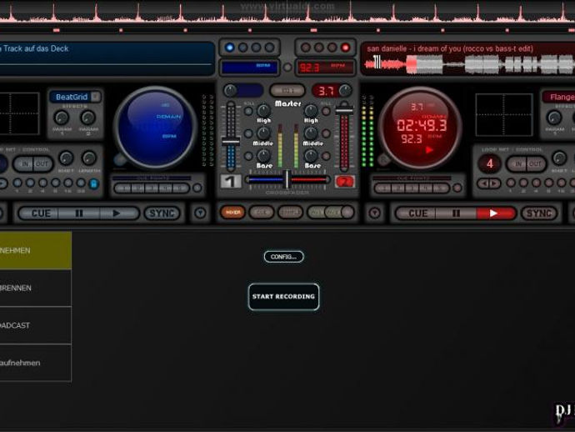
Task: Select the lit red fourth indicator button
Action: pyautogui.click(x=345, y=48)
